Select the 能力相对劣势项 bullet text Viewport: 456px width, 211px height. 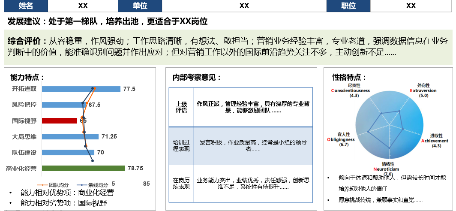[x=63, y=203]
